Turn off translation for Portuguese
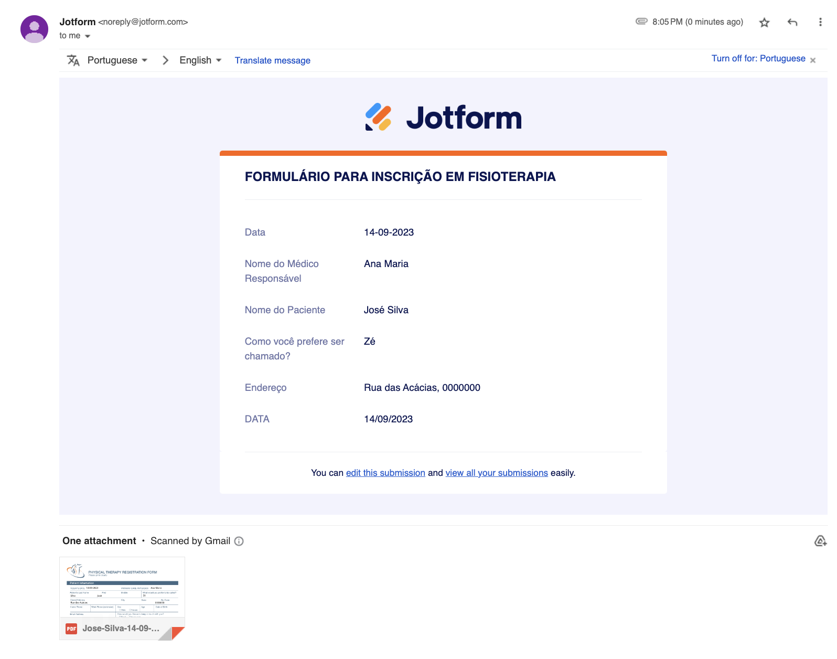This screenshot has height=659, width=837. pos(758,58)
